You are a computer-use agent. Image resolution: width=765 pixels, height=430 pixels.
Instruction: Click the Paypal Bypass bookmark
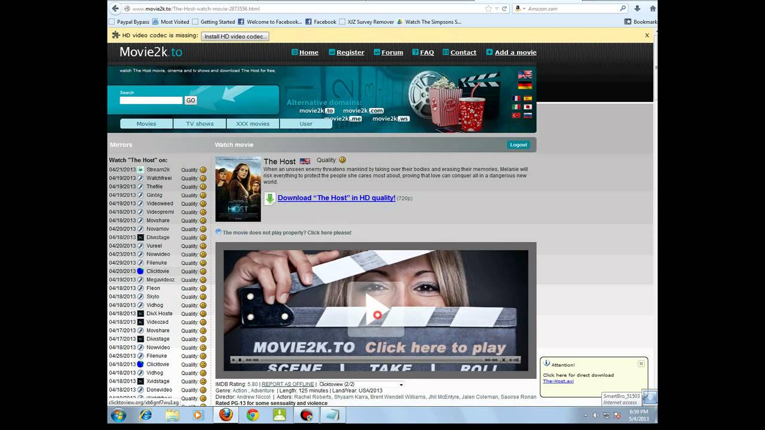coord(129,22)
